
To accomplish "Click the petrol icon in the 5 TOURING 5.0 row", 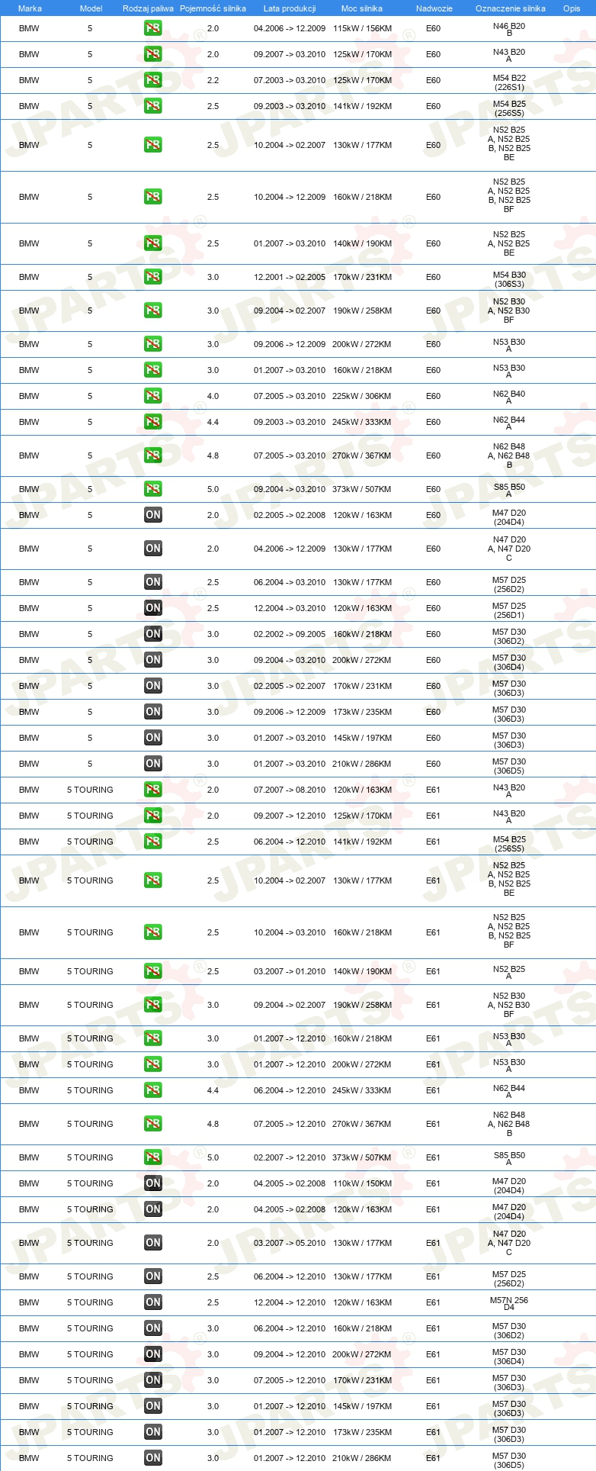I will click(x=153, y=1157).
